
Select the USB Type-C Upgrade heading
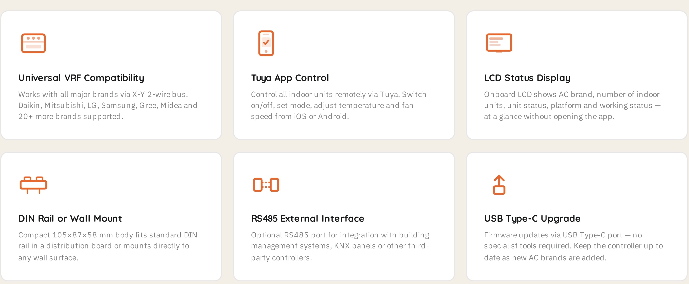click(532, 218)
